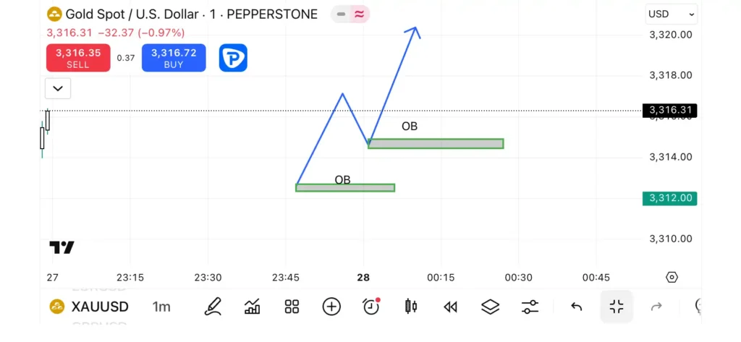Open the indicators chart icon

[x=253, y=307]
